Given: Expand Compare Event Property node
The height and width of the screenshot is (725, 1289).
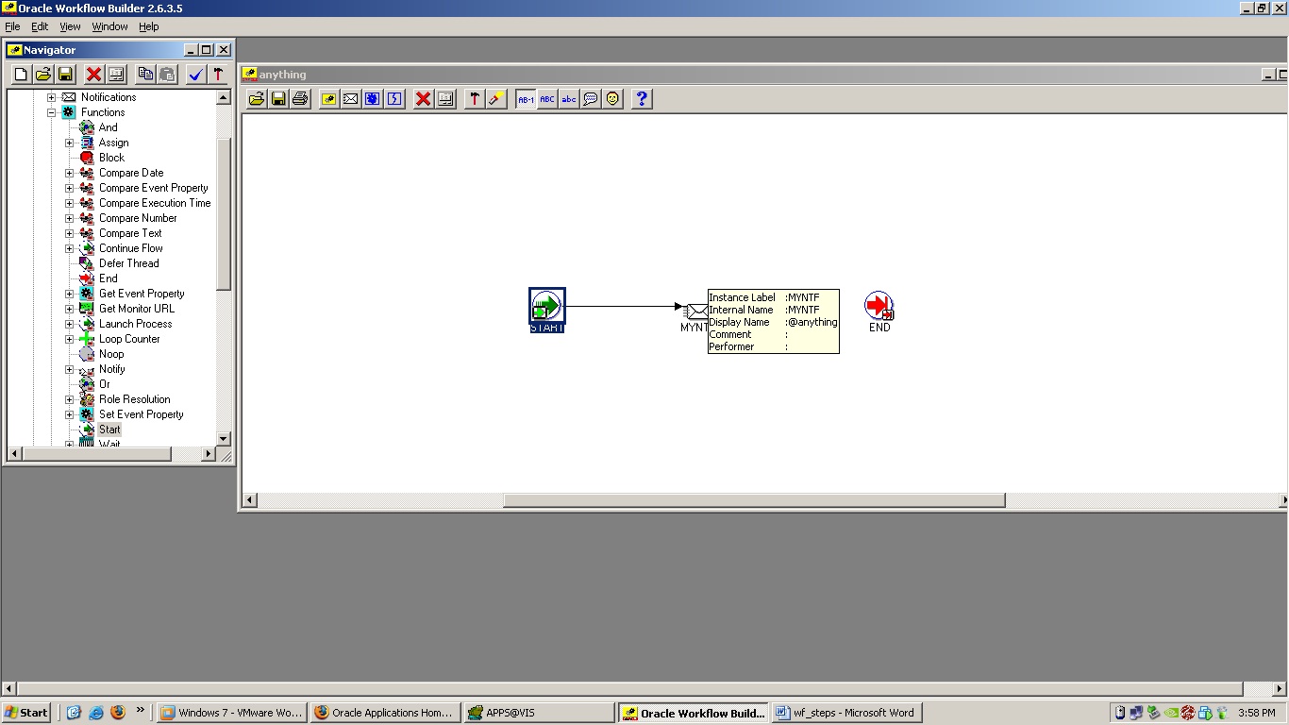Looking at the screenshot, I should point(69,188).
